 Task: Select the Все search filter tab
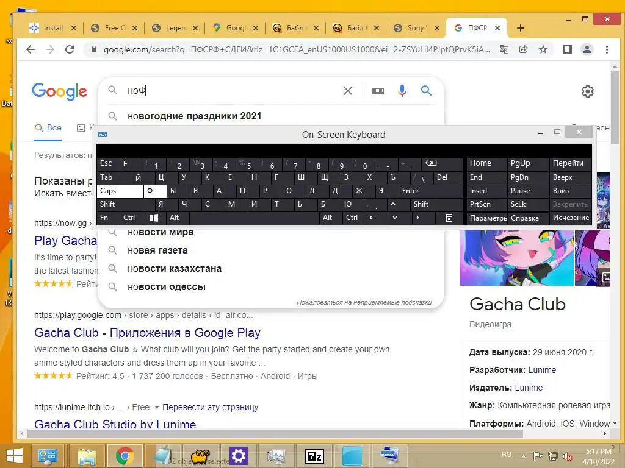[x=48, y=128]
